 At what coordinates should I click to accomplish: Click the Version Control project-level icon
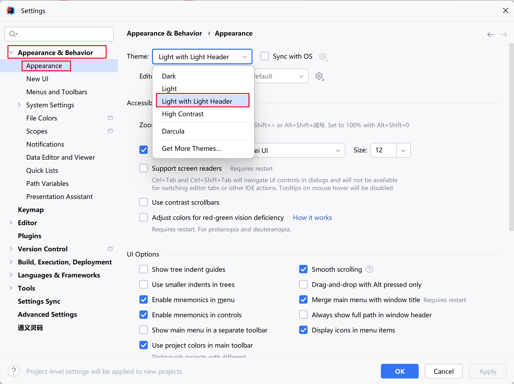110,249
